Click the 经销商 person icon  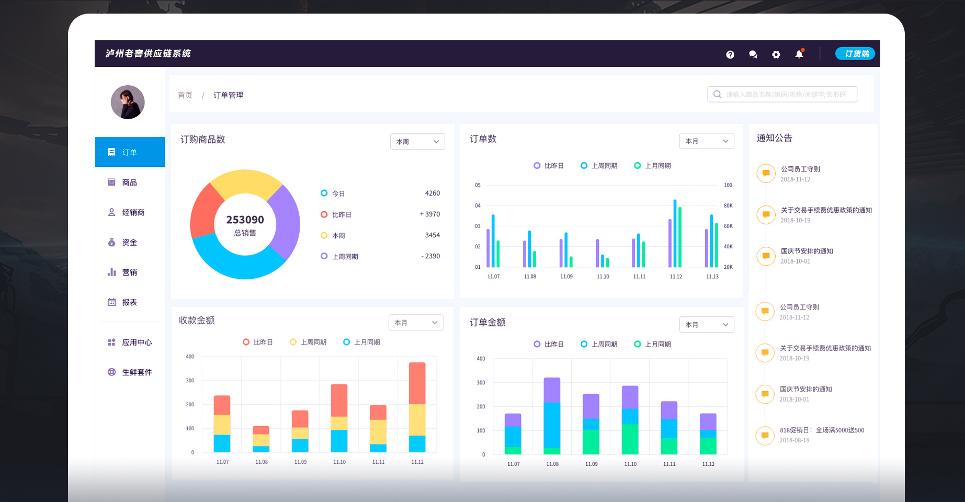tap(111, 212)
